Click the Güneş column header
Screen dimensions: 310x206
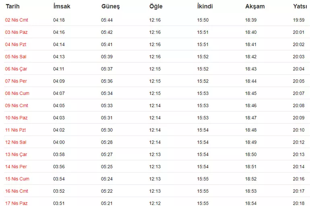click(x=110, y=6)
